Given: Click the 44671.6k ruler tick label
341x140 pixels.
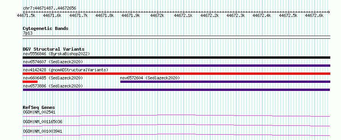Looking at the screenshot, I should 52,15.
